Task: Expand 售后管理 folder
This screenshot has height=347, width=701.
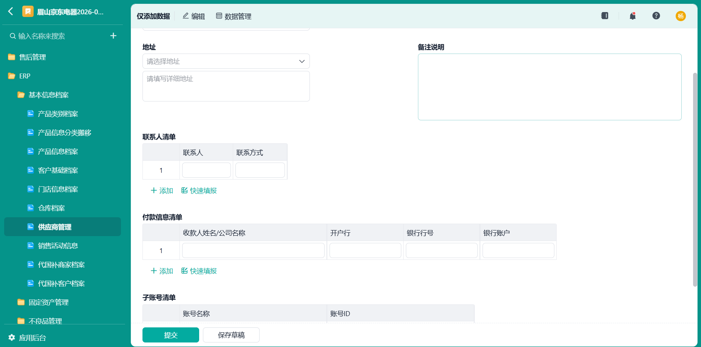Action: 27,57
